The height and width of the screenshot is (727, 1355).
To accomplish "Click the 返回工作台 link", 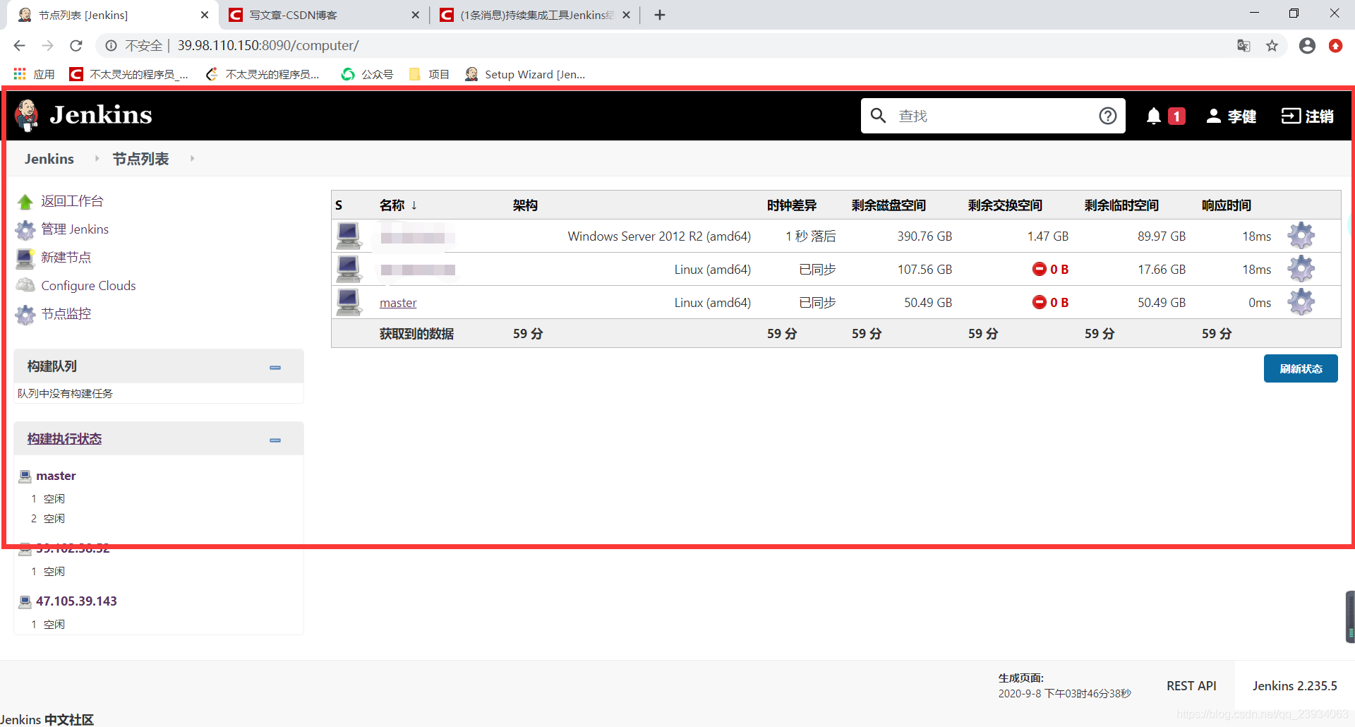I will coord(72,201).
